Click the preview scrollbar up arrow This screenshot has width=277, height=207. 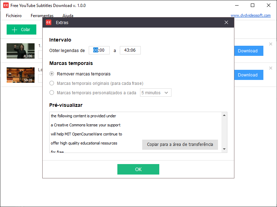coord(224,116)
